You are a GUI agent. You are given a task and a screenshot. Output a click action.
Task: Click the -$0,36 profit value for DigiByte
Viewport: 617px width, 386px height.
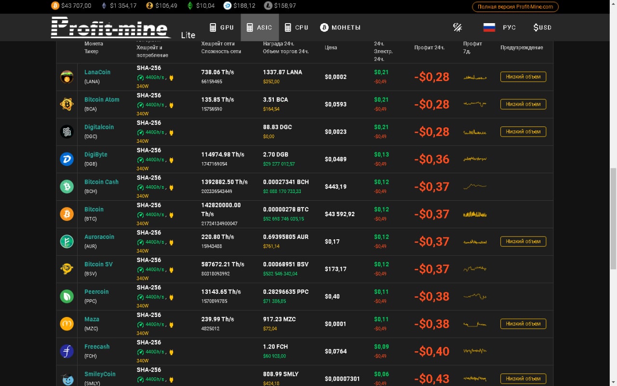[431, 159]
